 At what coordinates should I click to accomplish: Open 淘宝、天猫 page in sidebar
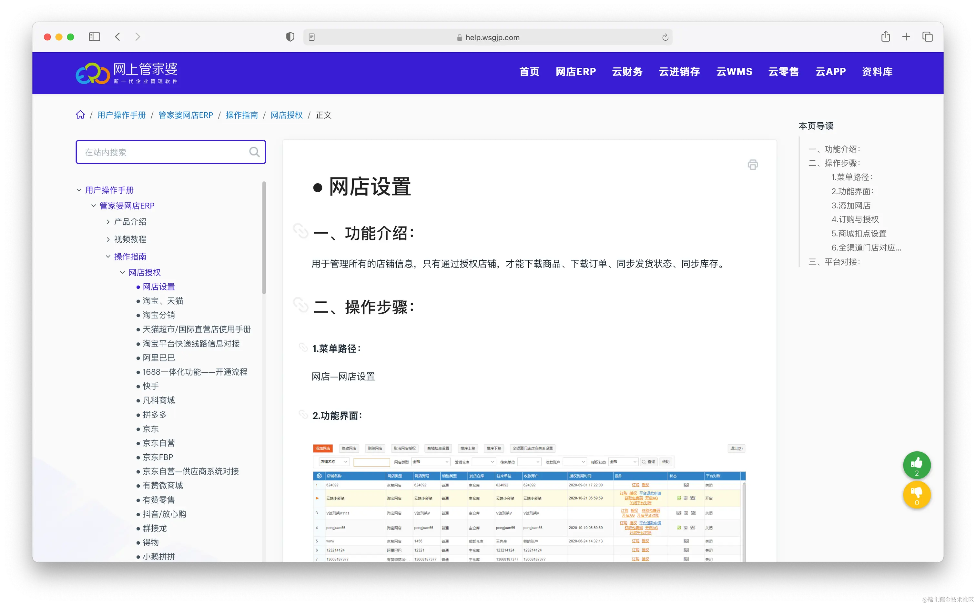coord(163,301)
